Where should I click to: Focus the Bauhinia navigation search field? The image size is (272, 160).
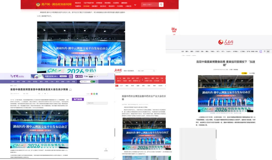coord(85,82)
